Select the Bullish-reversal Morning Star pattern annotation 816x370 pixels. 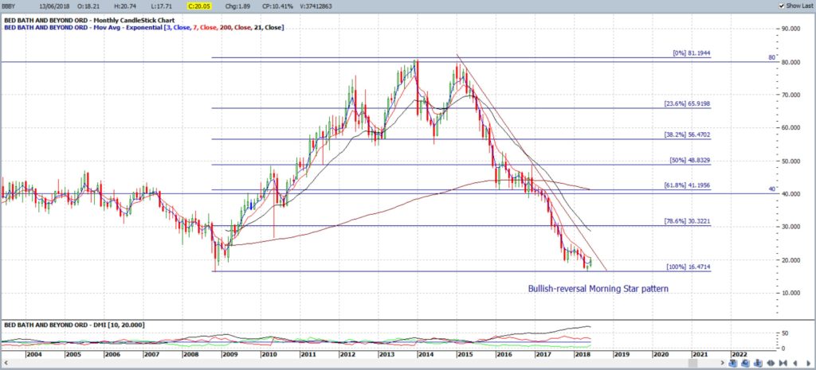[x=598, y=288]
